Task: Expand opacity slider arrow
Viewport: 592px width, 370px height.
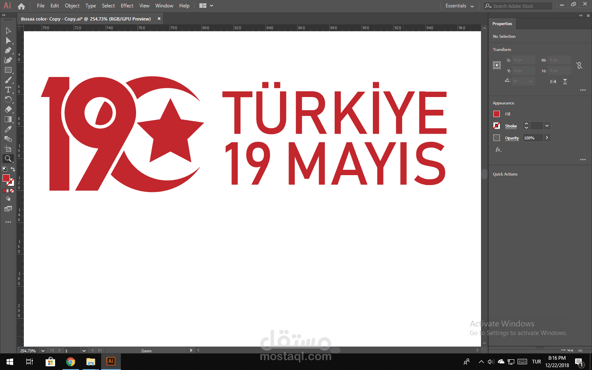Action: pos(547,138)
